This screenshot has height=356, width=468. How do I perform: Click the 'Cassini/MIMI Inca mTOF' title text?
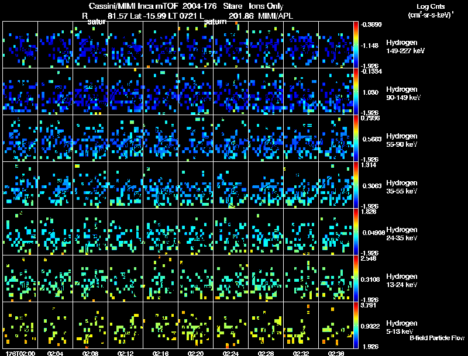(x=133, y=6)
